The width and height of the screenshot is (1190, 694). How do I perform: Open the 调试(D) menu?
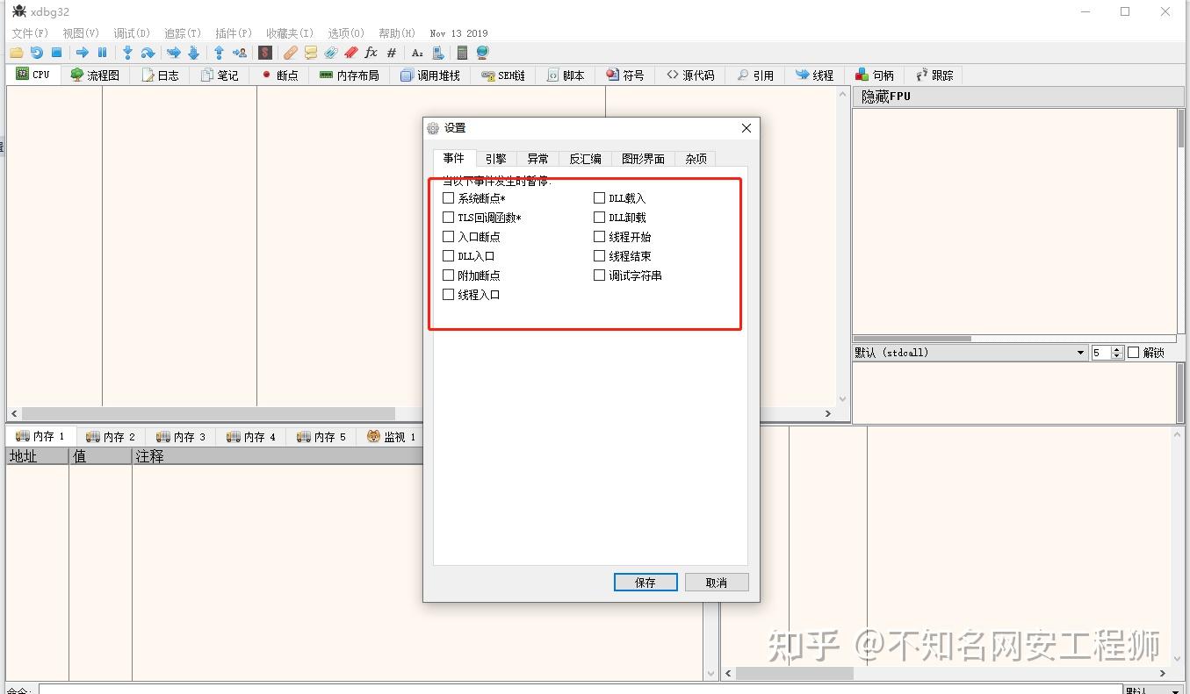tap(130, 32)
